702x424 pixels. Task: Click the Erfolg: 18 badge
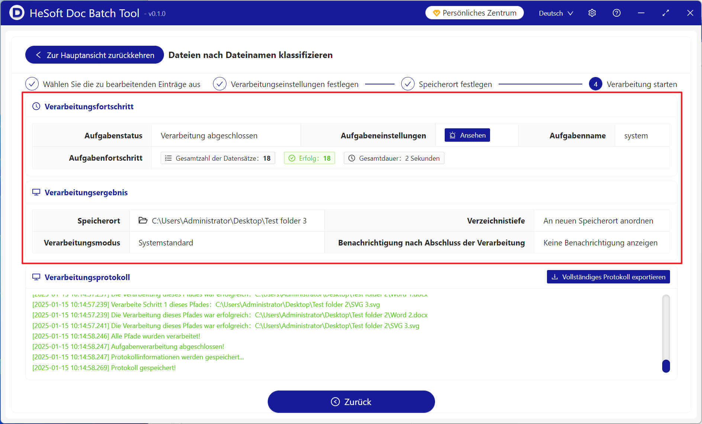pos(309,158)
